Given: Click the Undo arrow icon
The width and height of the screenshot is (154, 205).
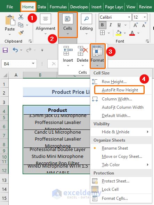Looking at the screenshot, I should coord(15,50).
